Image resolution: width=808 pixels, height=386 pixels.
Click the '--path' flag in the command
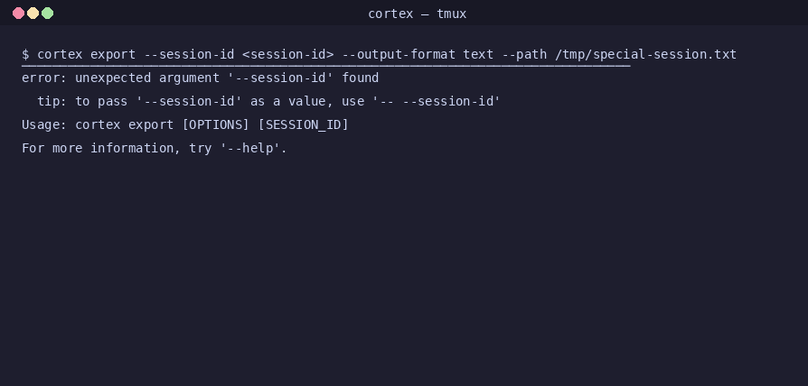click(x=524, y=54)
